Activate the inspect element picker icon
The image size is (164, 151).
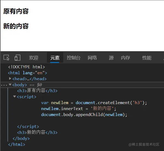tap(6, 57)
